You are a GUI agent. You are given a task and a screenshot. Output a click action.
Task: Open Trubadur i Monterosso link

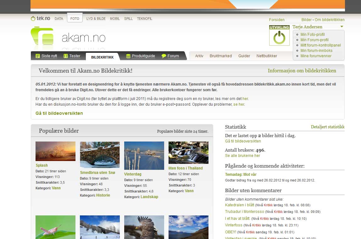(245, 212)
